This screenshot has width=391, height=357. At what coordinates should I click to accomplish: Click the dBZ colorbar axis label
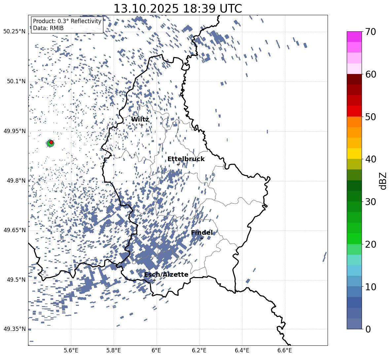pyautogui.click(x=383, y=181)
